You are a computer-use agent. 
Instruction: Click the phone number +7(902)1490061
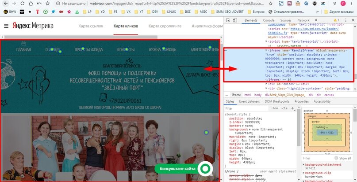[x=125, y=100]
